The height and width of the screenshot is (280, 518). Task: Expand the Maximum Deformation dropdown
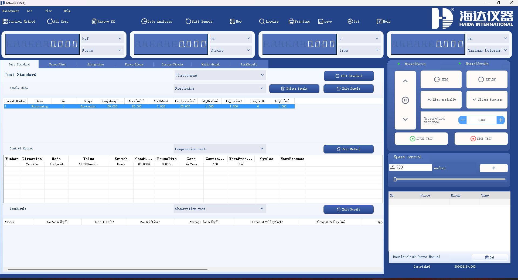[488, 50]
